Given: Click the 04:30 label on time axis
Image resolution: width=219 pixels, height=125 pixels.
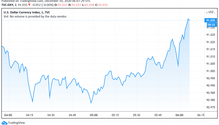Looking at the screenshot, I should pyautogui.click(x=51, y=115).
